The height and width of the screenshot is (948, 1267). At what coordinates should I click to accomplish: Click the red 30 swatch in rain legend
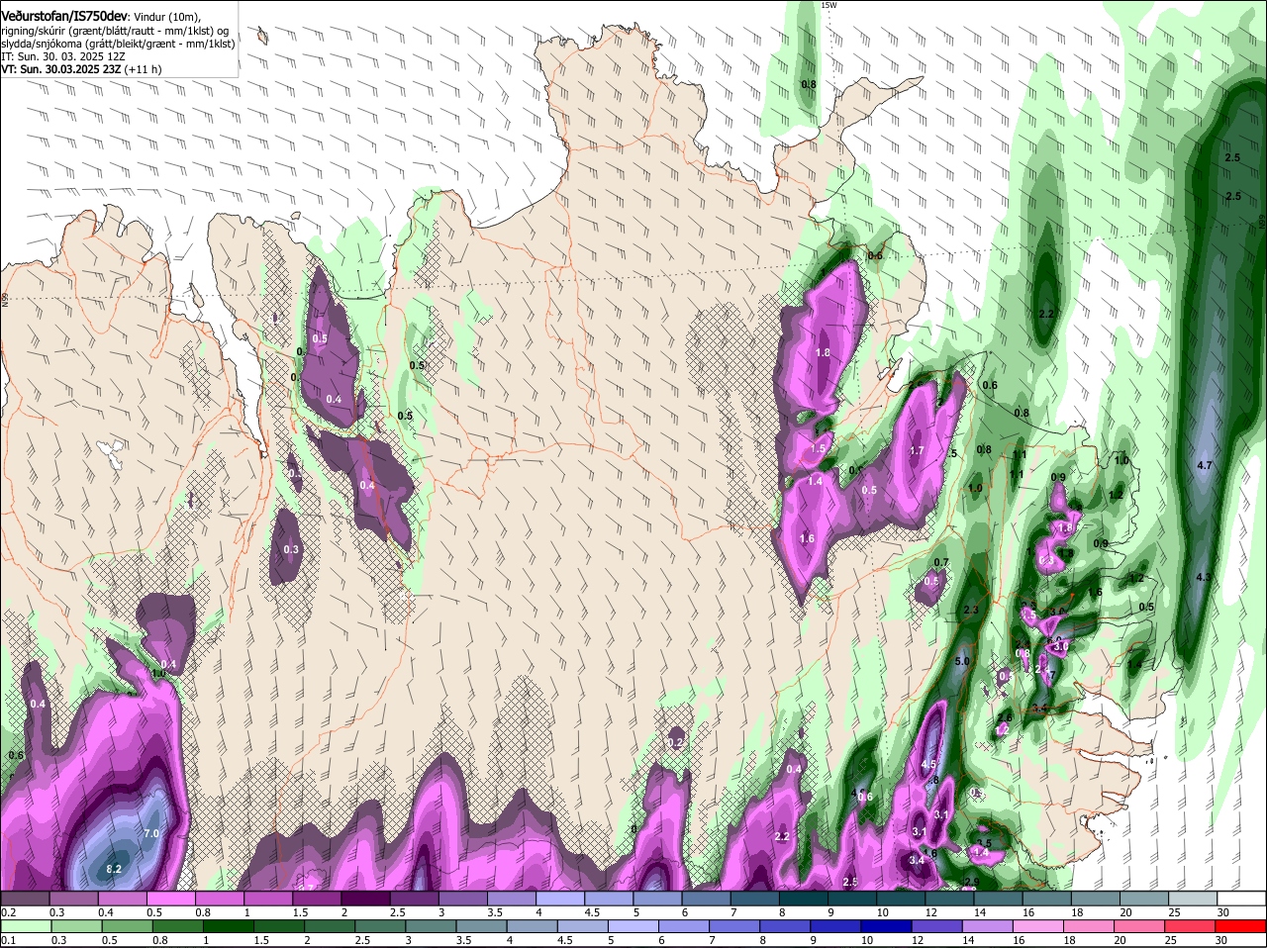[1241, 926]
